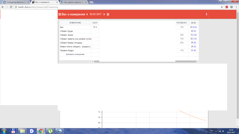239x134 pixels.
Task: Switch to the Сообщества Валечки browser tab
Action: (x=15, y=2)
